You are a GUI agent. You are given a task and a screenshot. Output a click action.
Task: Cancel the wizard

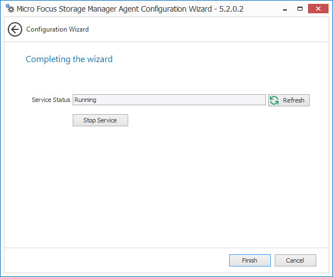pos(295,260)
